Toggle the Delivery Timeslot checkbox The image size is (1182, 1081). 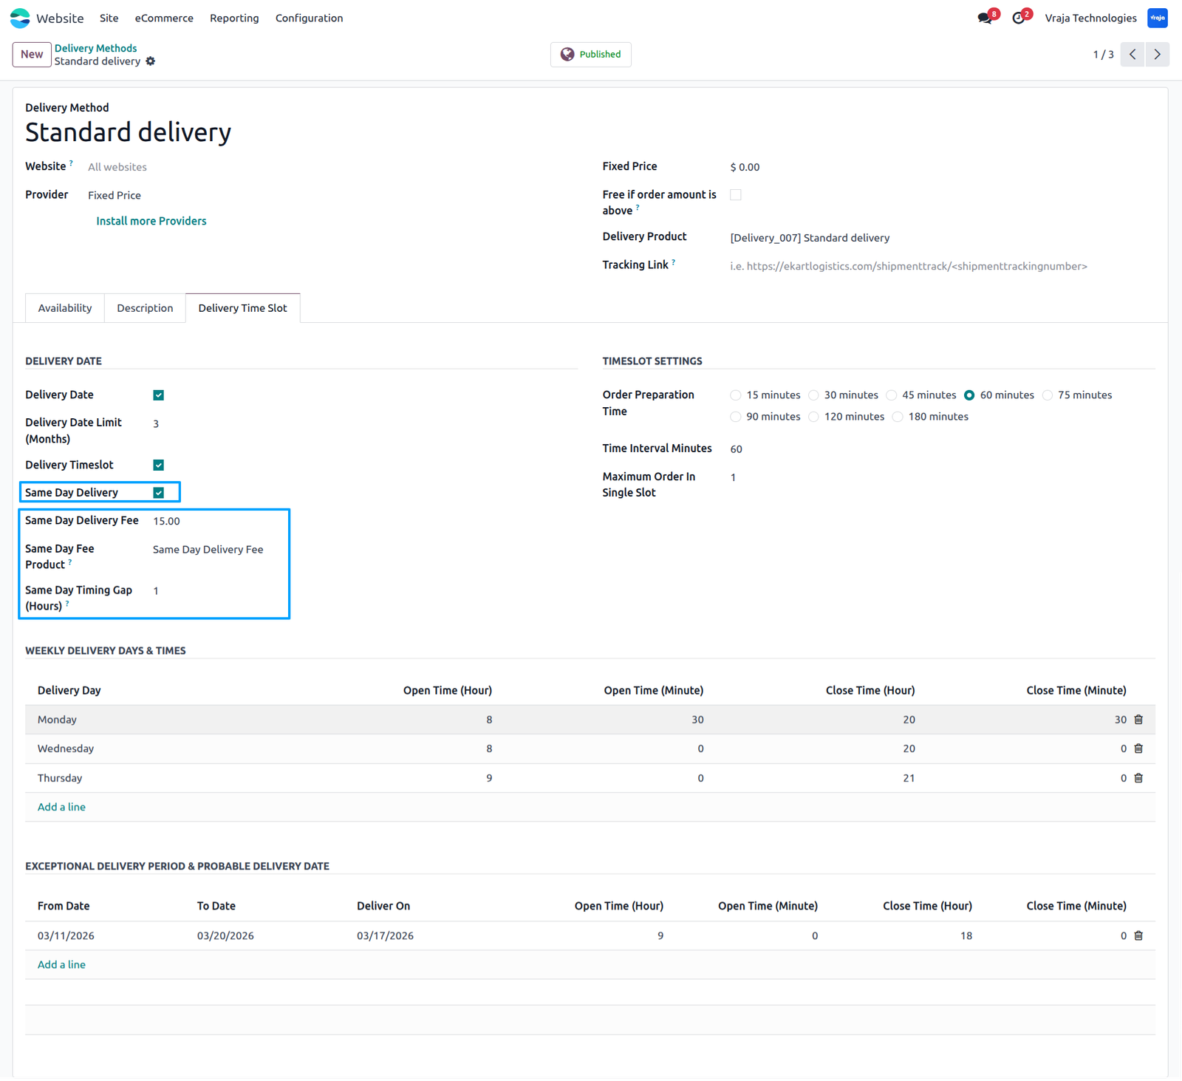[x=159, y=465]
